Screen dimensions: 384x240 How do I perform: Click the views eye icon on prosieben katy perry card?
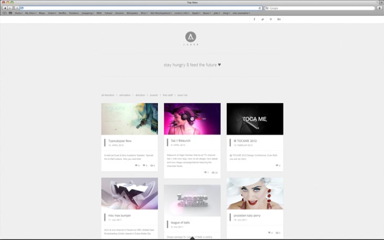pos(277,233)
